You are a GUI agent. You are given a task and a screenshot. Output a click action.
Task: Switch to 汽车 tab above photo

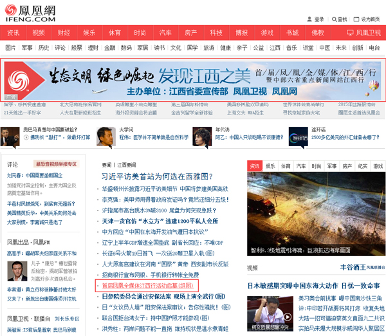(x=301, y=166)
